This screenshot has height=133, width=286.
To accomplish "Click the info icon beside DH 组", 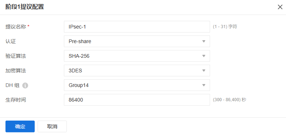I will tap(25, 85).
